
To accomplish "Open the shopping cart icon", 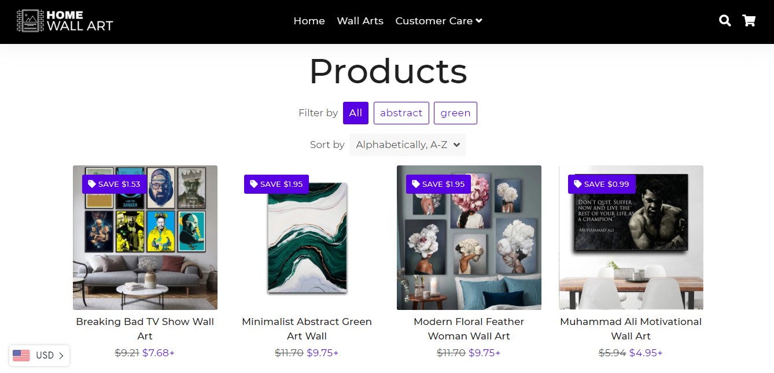I will click(x=749, y=21).
